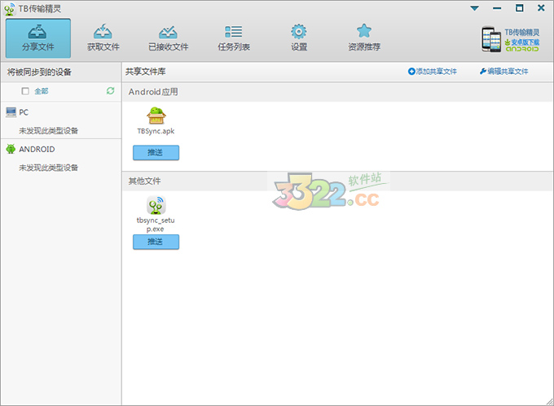This screenshot has height=406, width=554.
Task: Click 共享文件库 library header
Action: (146, 72)
